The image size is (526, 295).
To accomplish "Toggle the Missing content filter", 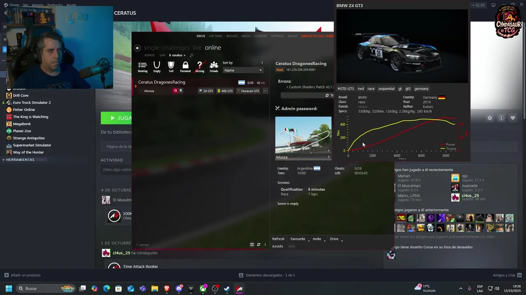I will click(200, 67).
